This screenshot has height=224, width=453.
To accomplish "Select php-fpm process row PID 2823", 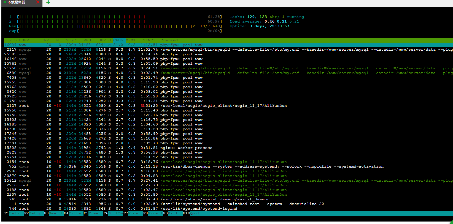I will pos(228,152).
